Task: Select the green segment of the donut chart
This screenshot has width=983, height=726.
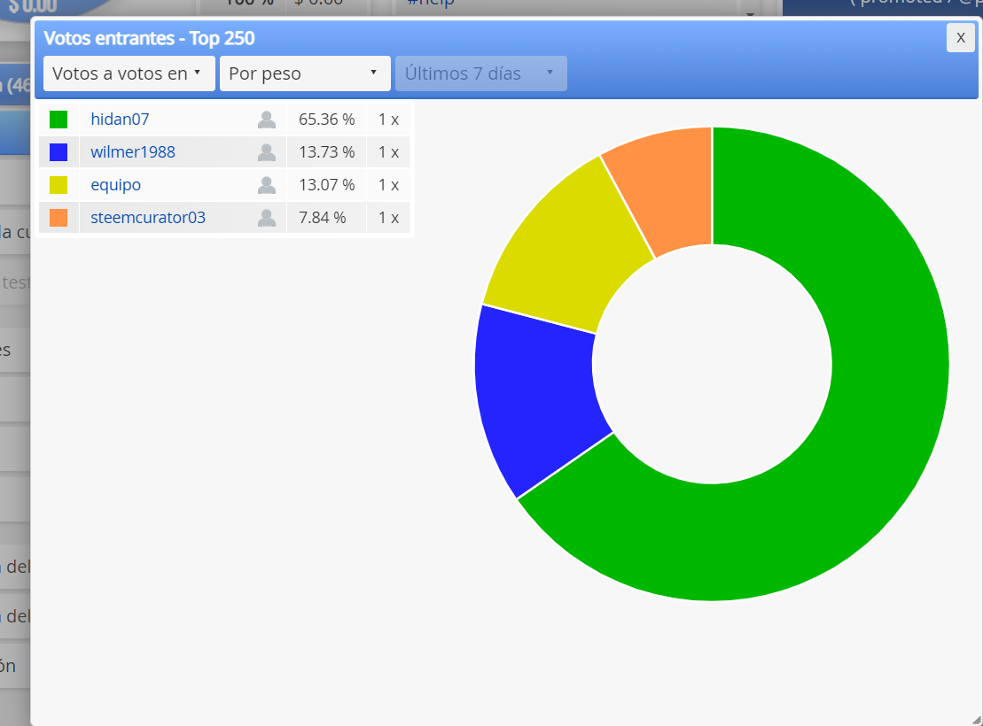Action: (878, 438)
